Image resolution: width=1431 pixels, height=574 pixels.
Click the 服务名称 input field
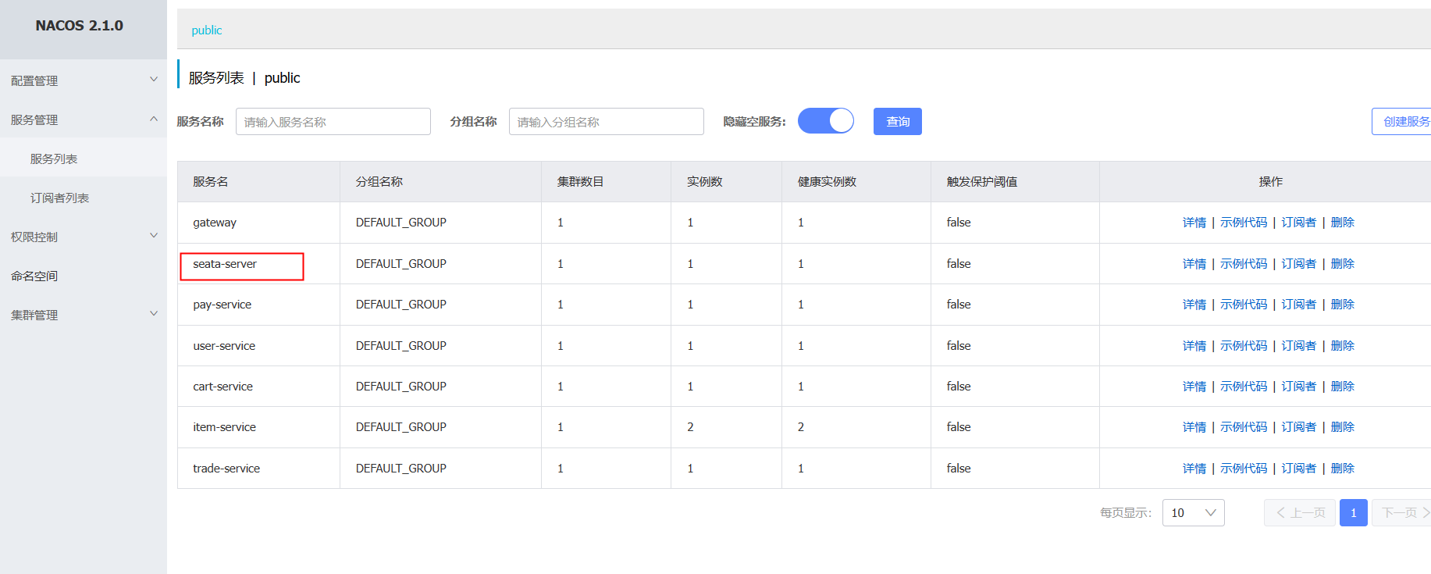[333, 121]
